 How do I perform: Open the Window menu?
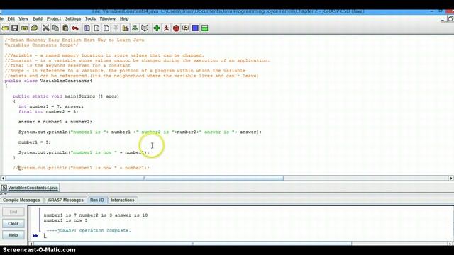(107, 19)
